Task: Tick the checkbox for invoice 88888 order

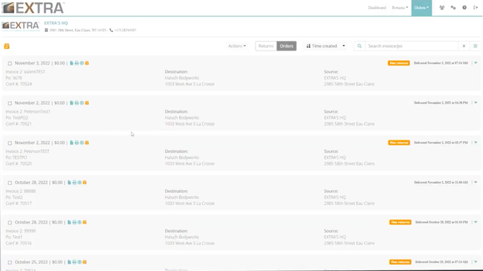Action: coord(10,183)
